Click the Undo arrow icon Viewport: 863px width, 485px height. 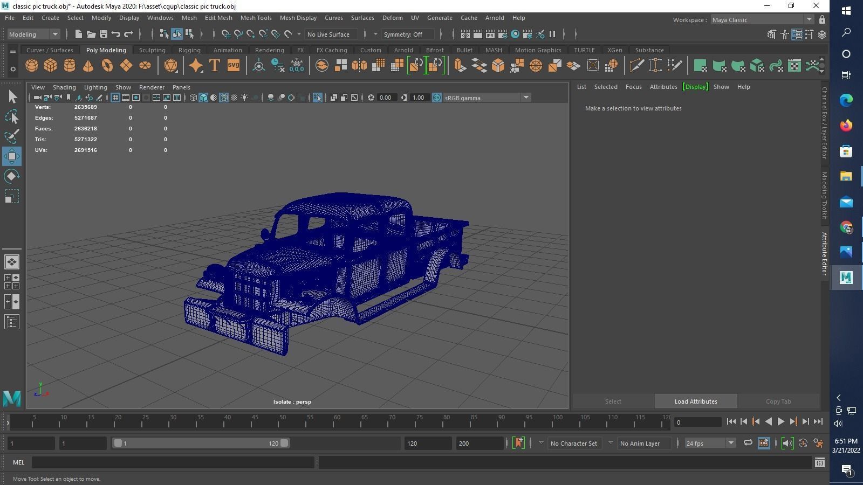pyautogui.click(x=116, y=34)
